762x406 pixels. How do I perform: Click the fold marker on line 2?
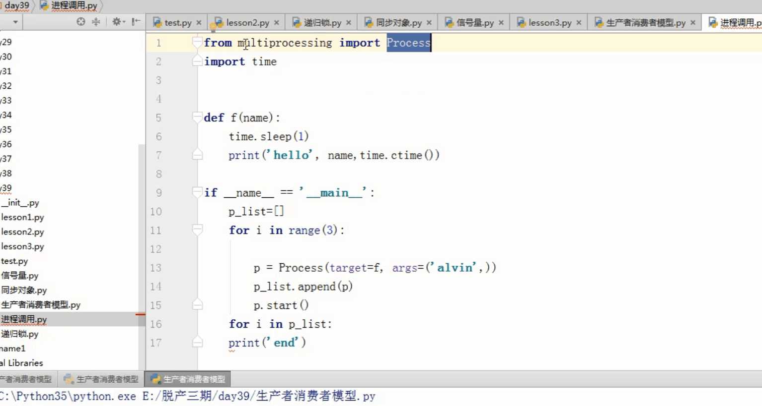pos(197,61)
